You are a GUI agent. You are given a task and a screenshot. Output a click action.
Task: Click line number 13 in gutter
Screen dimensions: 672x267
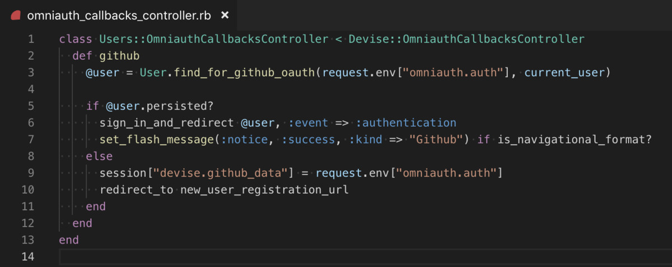27,240
